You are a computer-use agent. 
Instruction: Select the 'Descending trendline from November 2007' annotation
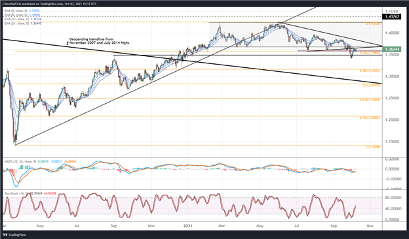[99, 41]
